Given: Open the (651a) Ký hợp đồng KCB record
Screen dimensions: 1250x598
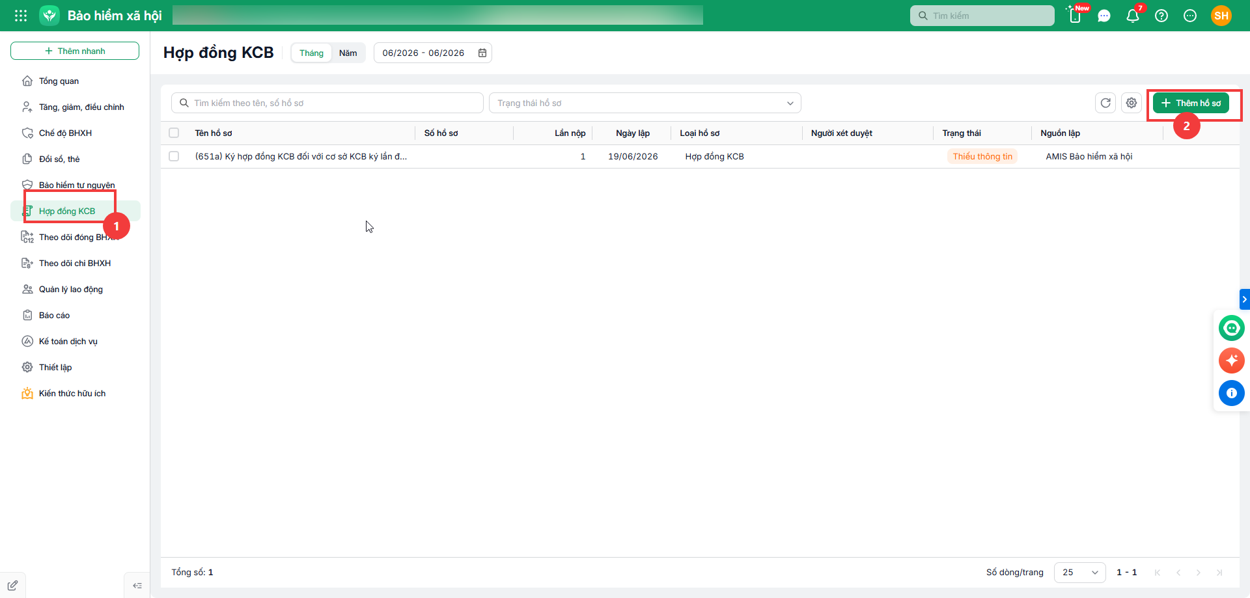Looking at the screenshot, I should (x=301, y=156).
